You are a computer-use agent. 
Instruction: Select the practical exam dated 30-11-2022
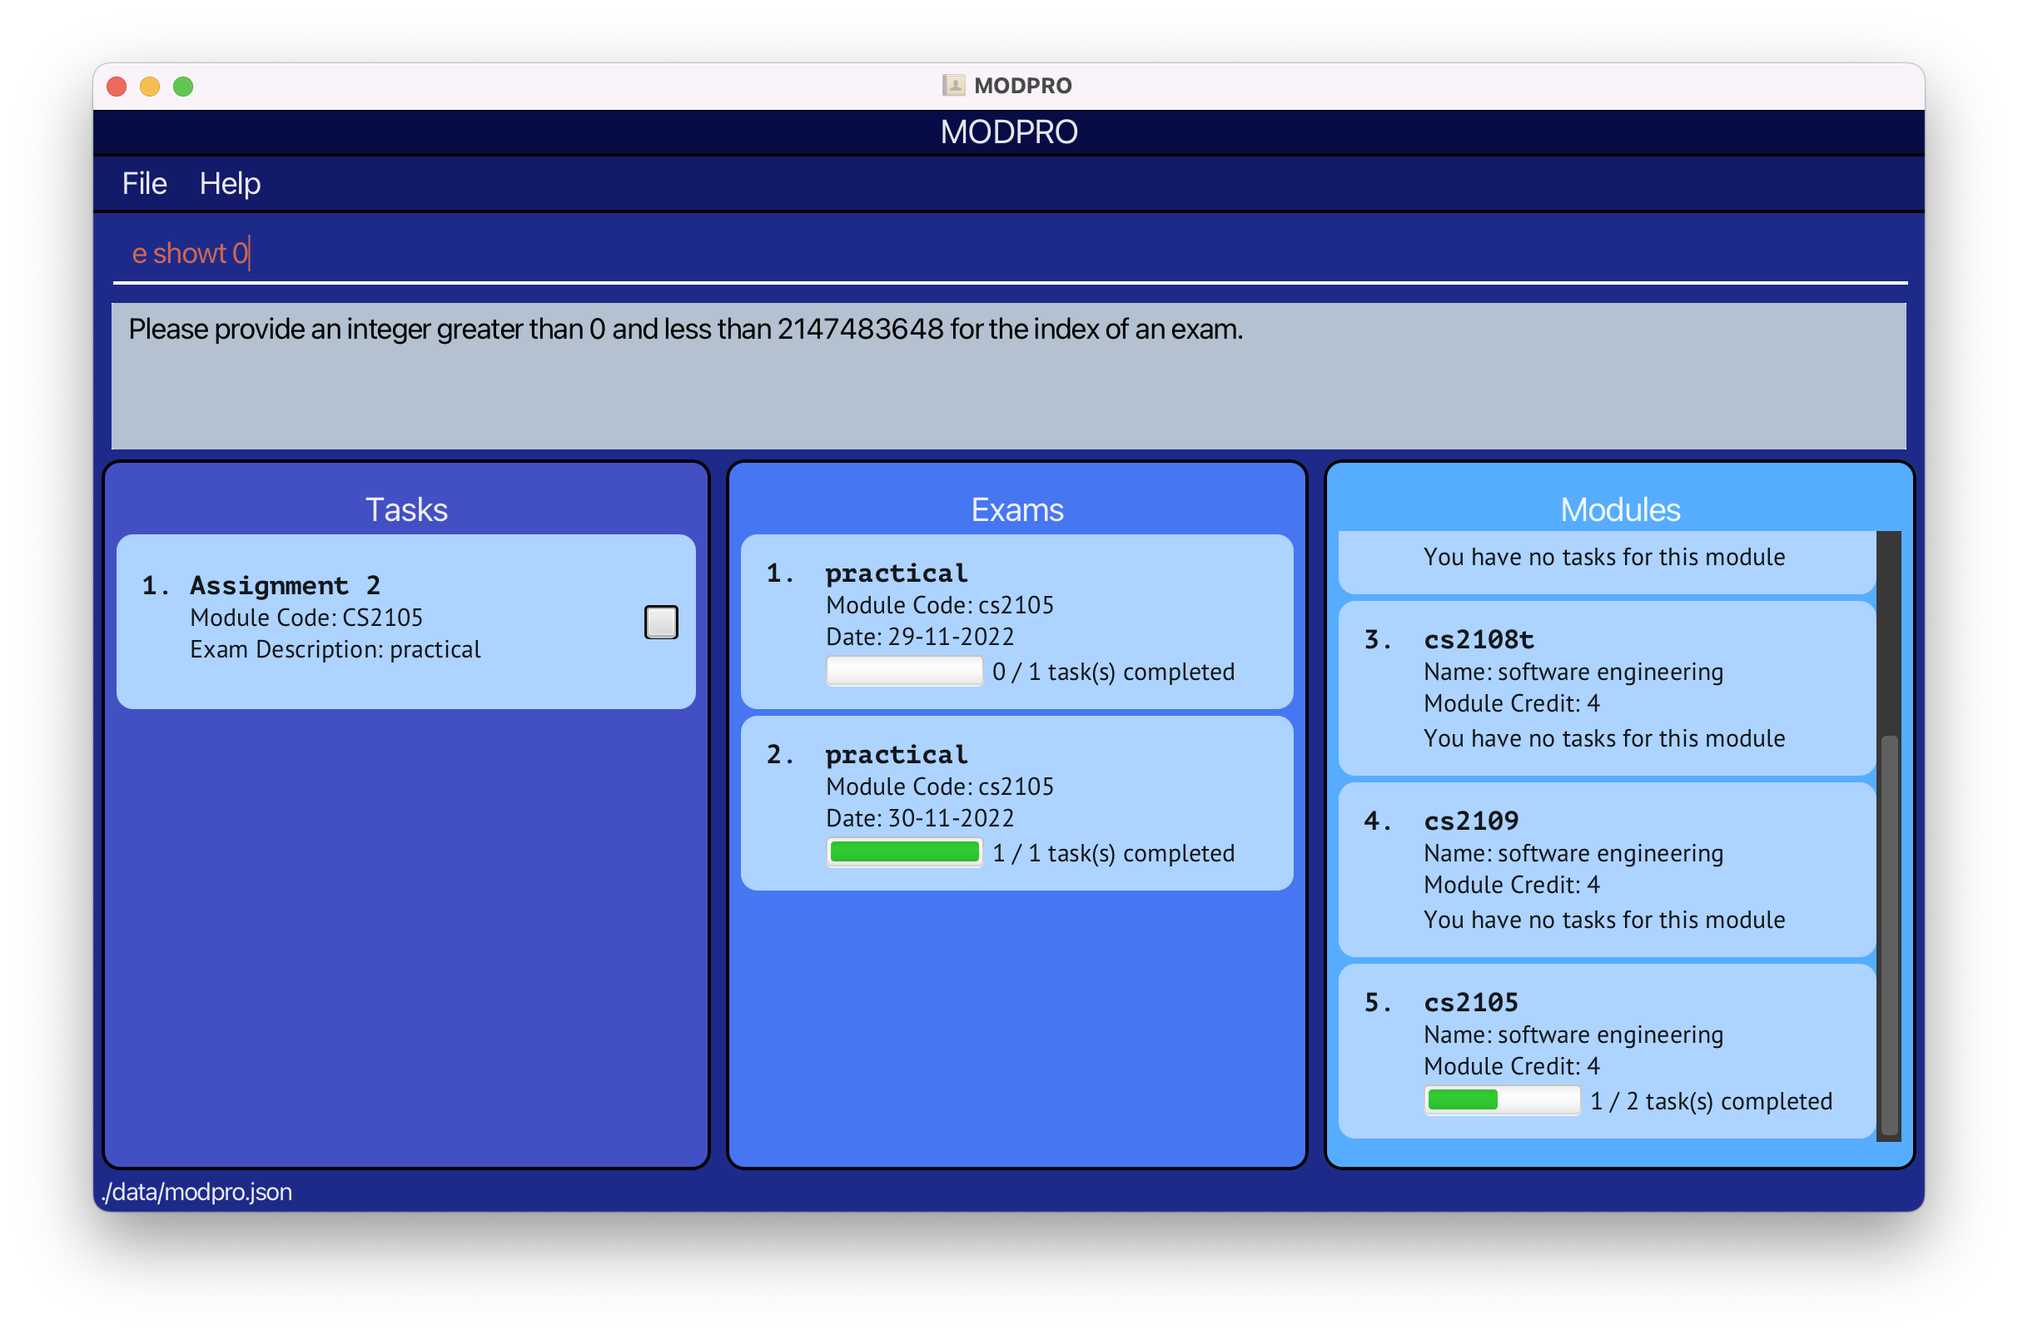click(1016, 803)
